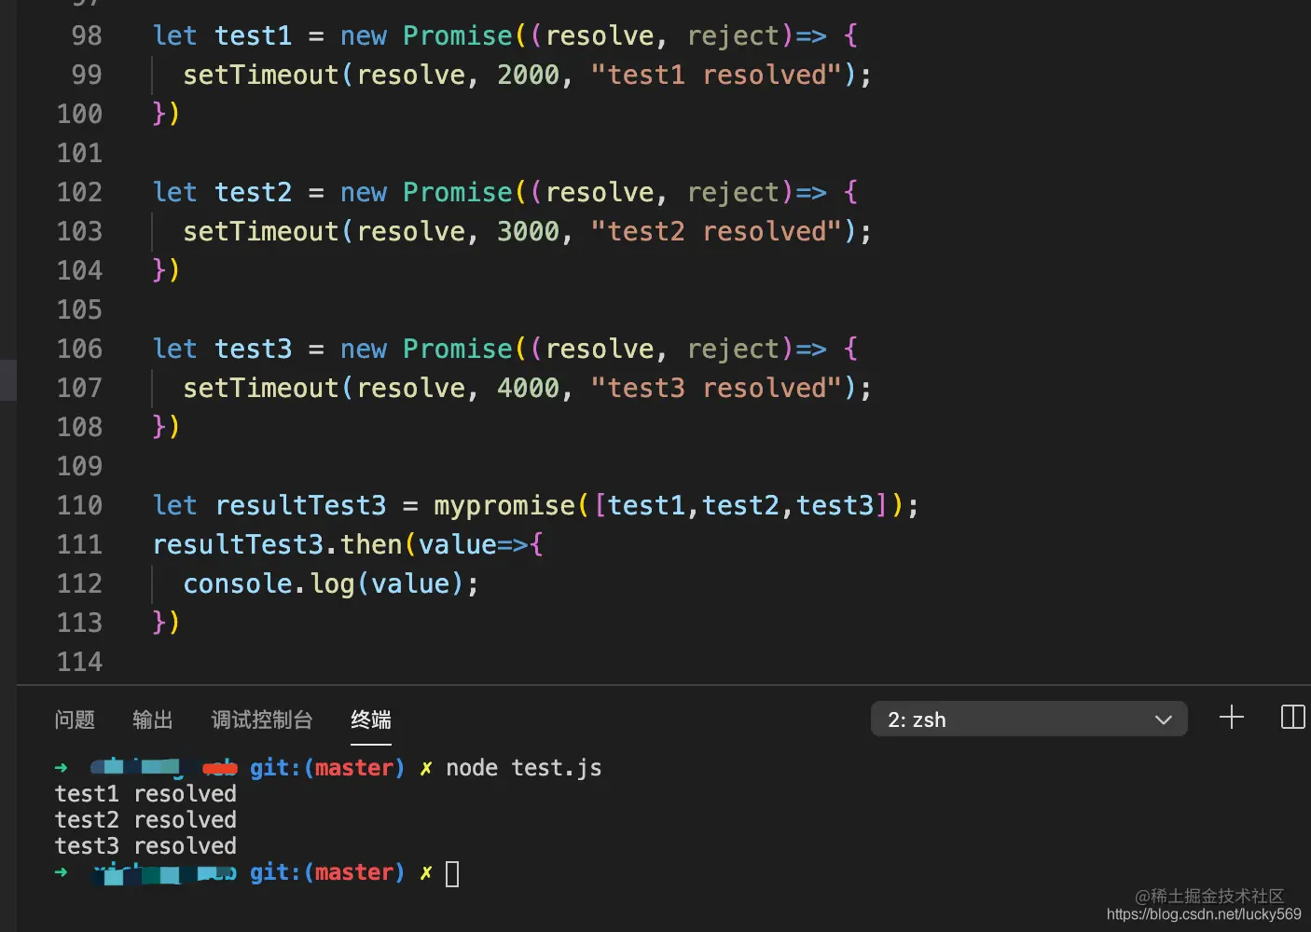This screenshot has width=1311, height=932.
Task: Switch to the 输出 (Output) tab
Action: (153, 720)
